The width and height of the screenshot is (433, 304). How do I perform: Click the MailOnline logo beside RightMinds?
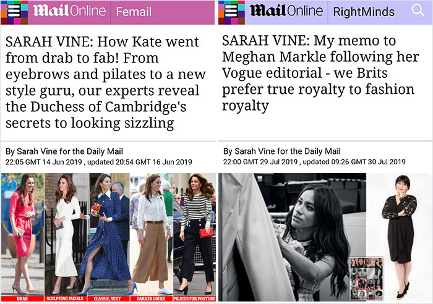tap(286, 12)
